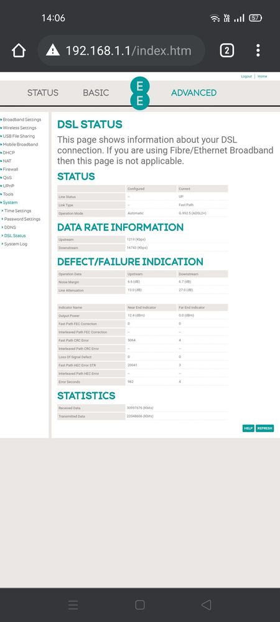Click the HELP button
The image size is (280, 622).
248,428
